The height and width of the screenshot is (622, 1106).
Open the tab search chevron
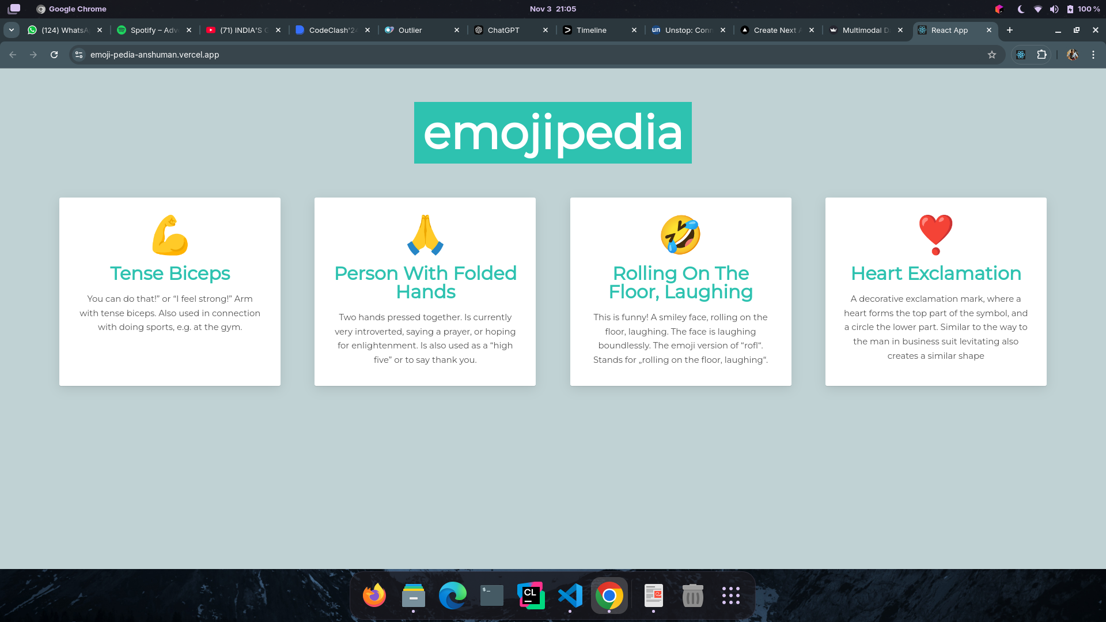click(x=12, y=30)
